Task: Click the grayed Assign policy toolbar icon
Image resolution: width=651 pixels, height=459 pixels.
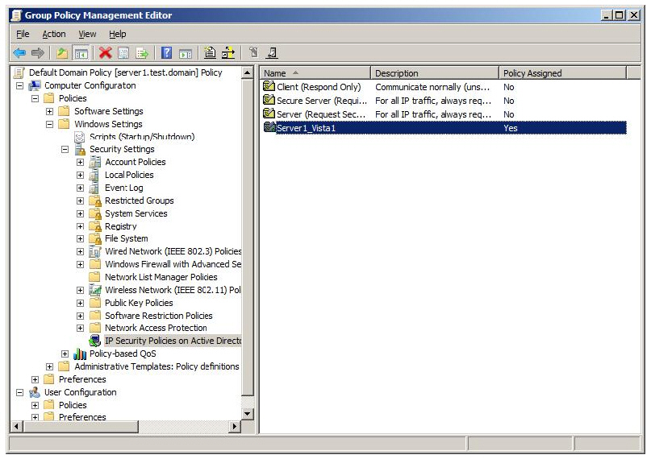Action: pyautogui.click(x=253, y=52)
